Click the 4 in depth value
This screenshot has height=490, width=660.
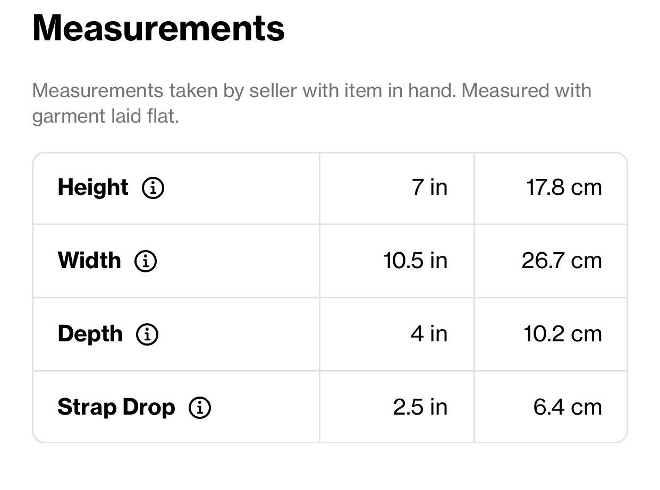click(429, 334)
